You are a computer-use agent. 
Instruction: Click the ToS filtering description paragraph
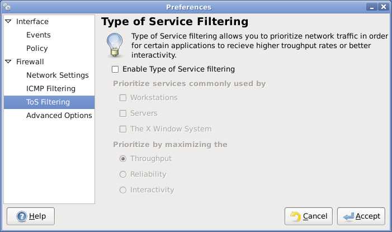pyautogui.click(x=260, y=45)
